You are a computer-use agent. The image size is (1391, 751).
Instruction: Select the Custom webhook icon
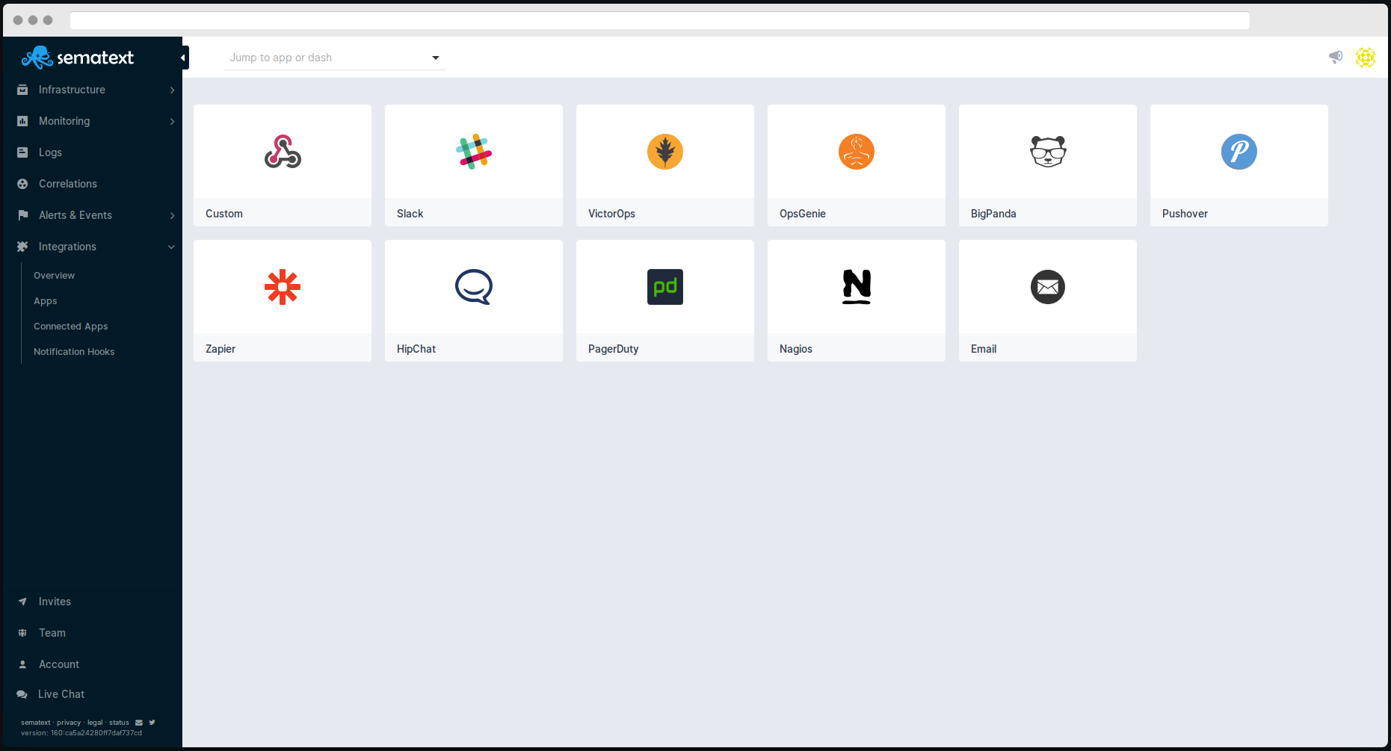[283, 152]
